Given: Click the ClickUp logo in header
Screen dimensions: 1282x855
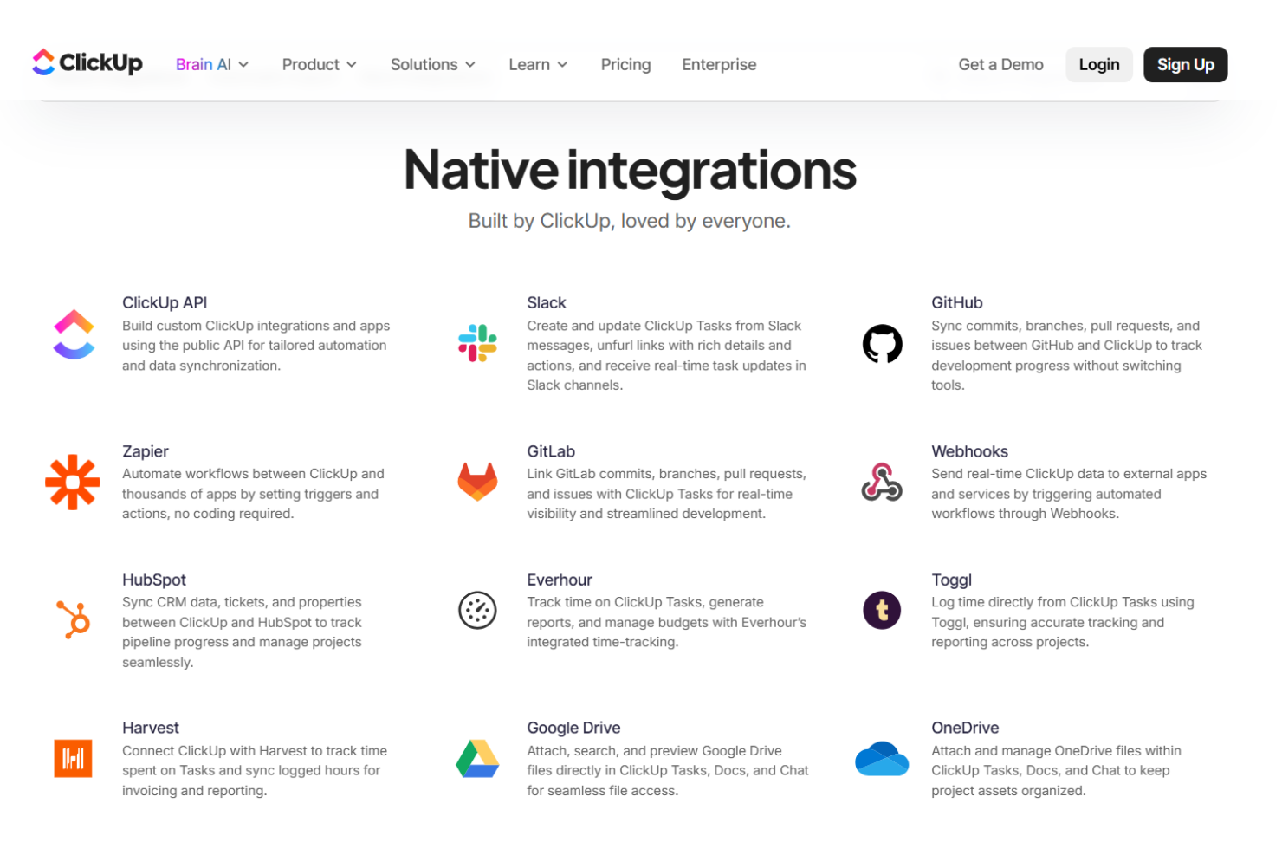Looking at the screenshot, I should click(x=87, y=62).
